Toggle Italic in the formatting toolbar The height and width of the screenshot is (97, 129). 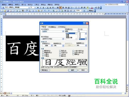coord(41,8)
